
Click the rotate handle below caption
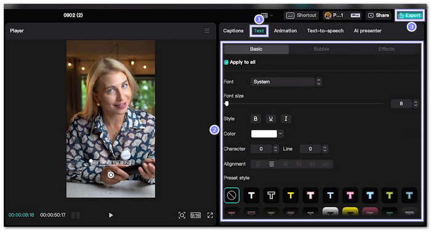click(111, 175)
